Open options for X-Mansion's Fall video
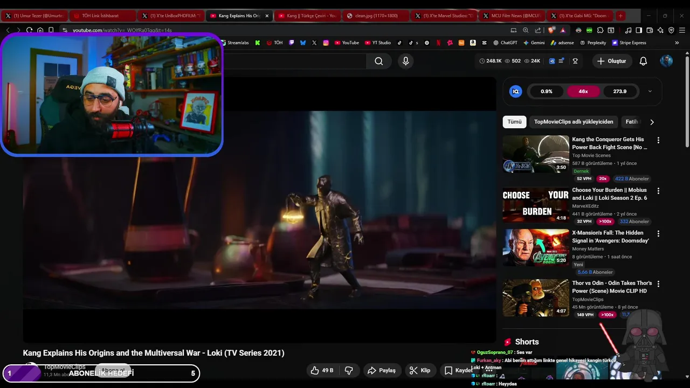 658,233
